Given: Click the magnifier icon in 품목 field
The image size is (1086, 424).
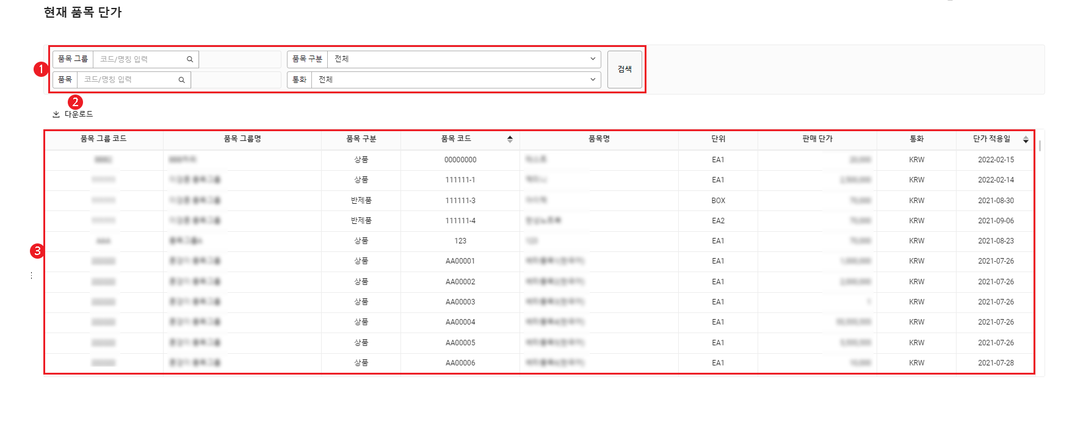Looking at the screenshot, I should (181, 80).
